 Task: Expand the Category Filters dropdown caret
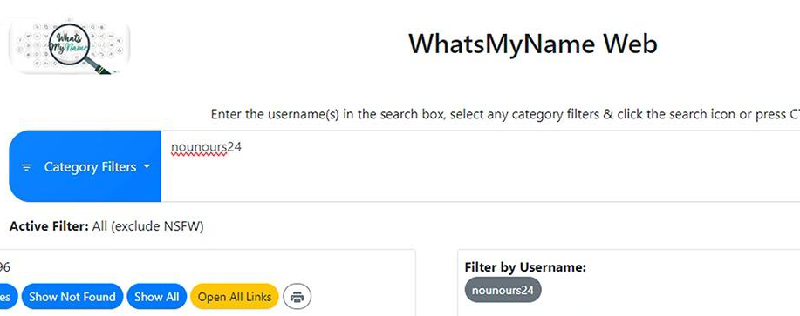point(147,167)
